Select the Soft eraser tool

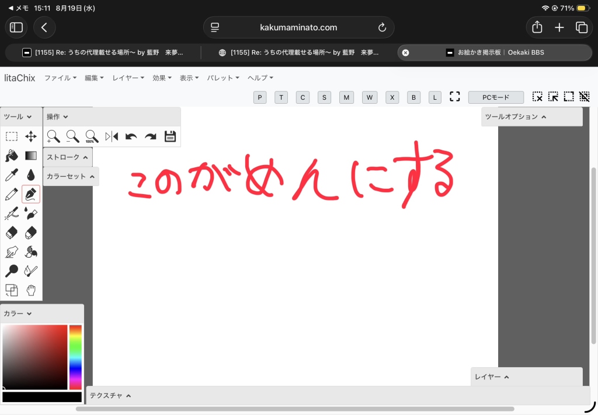click(x=31, y=233)
